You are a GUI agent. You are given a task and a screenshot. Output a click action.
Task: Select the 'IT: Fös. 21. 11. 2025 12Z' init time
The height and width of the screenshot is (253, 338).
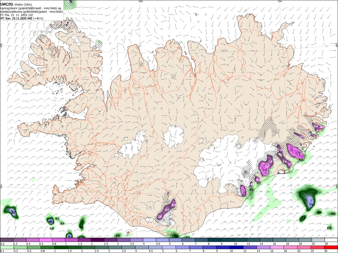click(17, 15)
